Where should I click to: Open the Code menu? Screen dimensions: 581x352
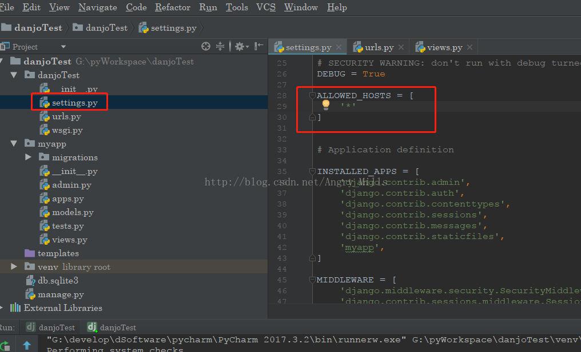pyautogui.click(x=136, y=7)
